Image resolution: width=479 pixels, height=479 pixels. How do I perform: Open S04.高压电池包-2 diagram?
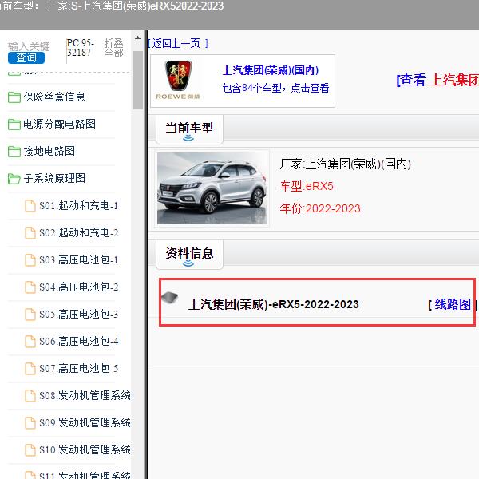[x=79, y=287]
